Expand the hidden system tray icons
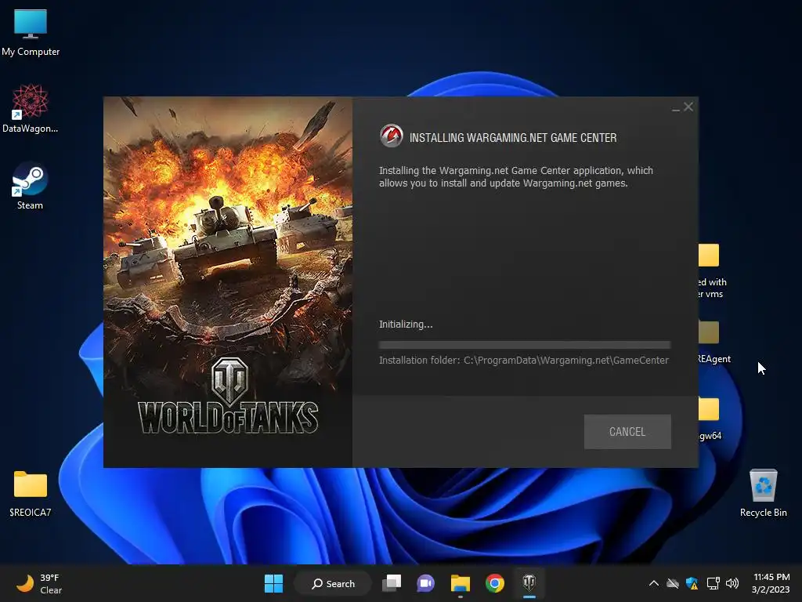The image size is (802, 602). pos(654,583)
